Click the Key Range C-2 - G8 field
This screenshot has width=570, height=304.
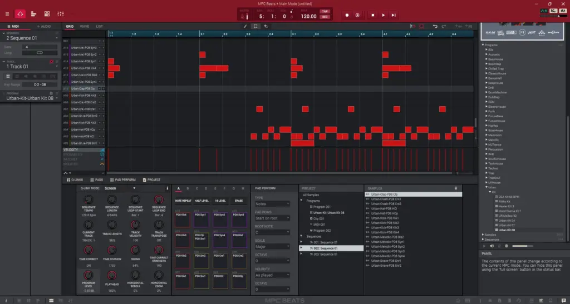tap(40, 84)
